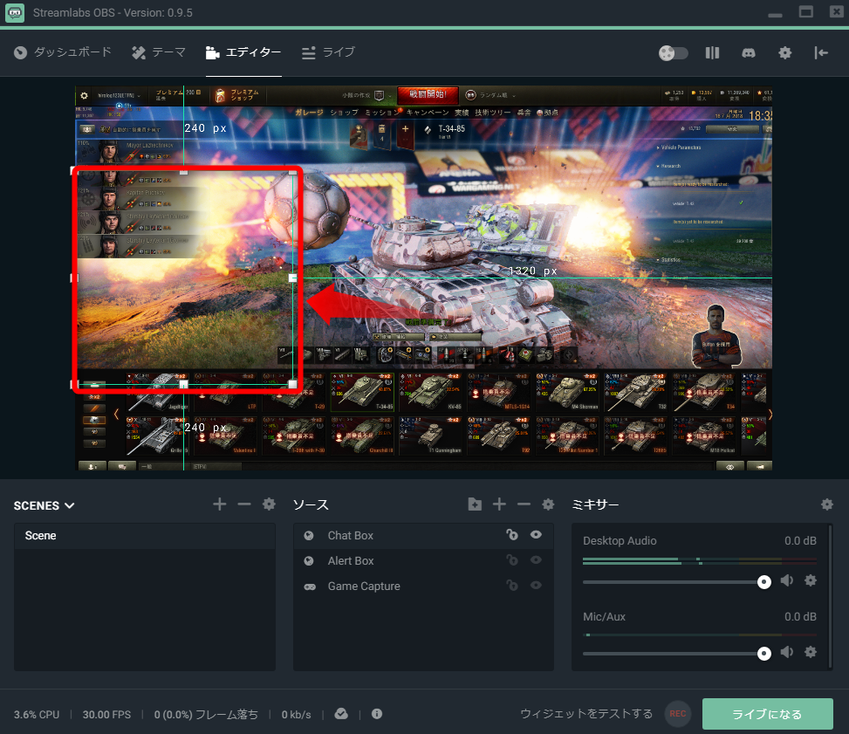Open source properties gear
Viewport: 849px width, 734px height.
548,504
